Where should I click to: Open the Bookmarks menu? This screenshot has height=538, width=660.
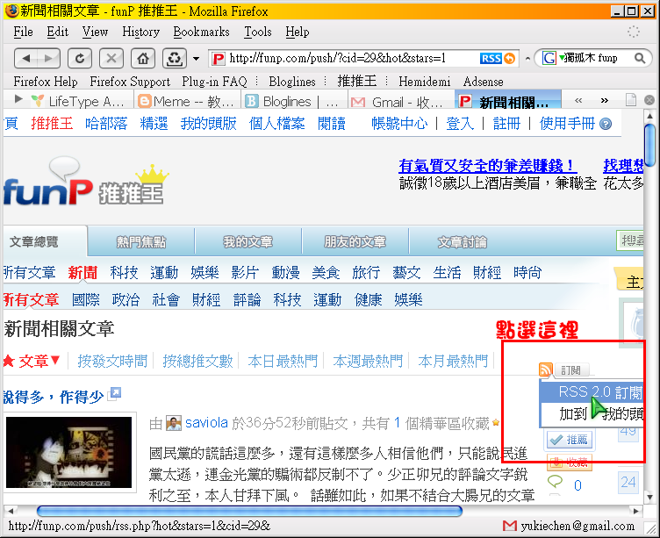pos(201,32)
